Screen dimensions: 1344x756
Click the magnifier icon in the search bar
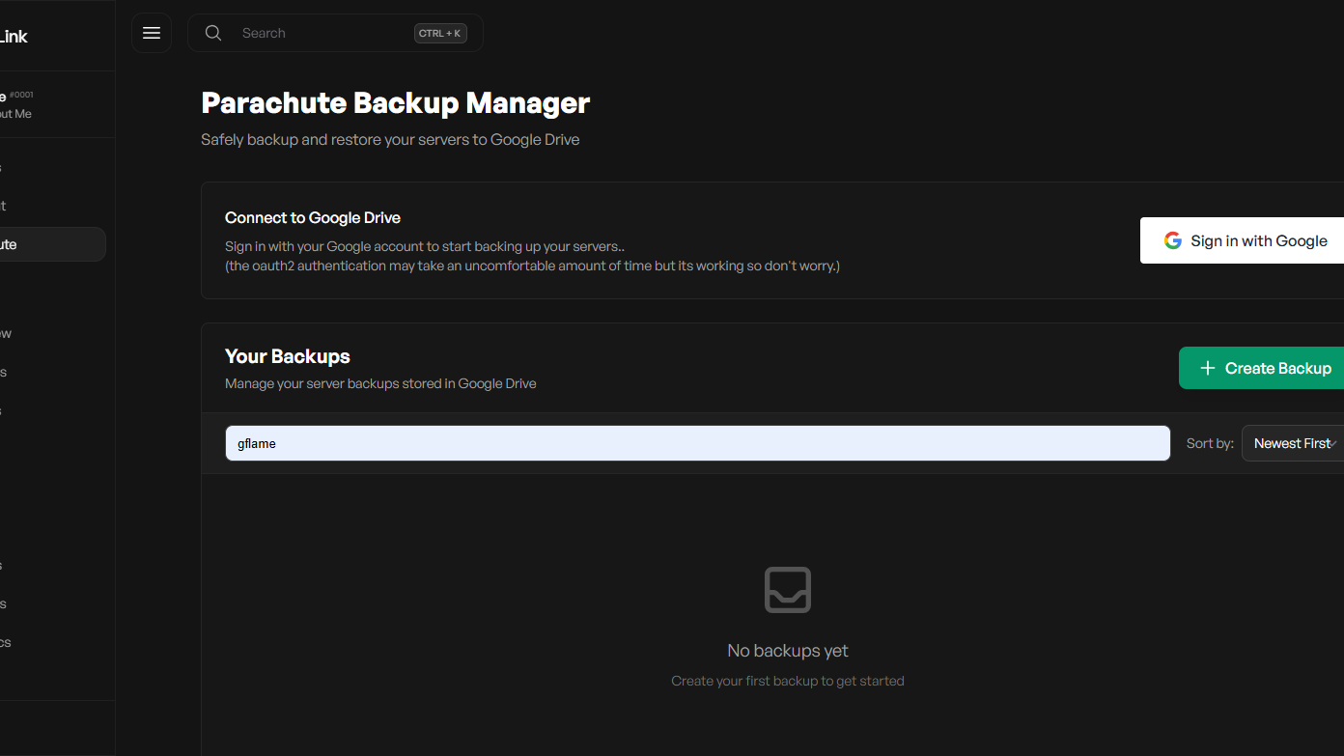[x=213, y=33]
